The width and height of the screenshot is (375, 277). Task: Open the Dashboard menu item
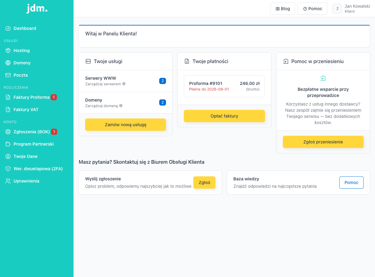point(37,28)
